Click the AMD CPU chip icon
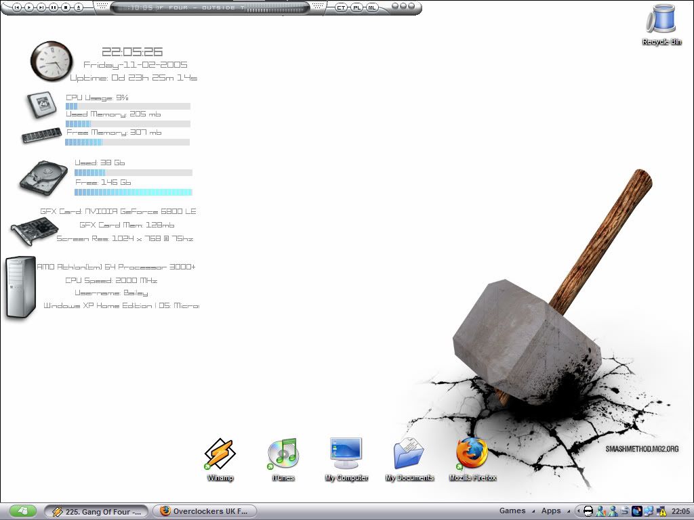The width and height of the screenshot is (694, 520). 41,105
